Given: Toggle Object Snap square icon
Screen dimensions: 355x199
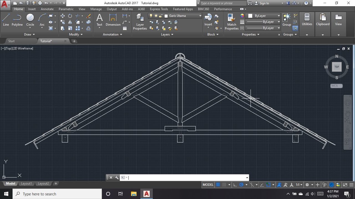Looking at the screenshot, I should pos(268,185).
